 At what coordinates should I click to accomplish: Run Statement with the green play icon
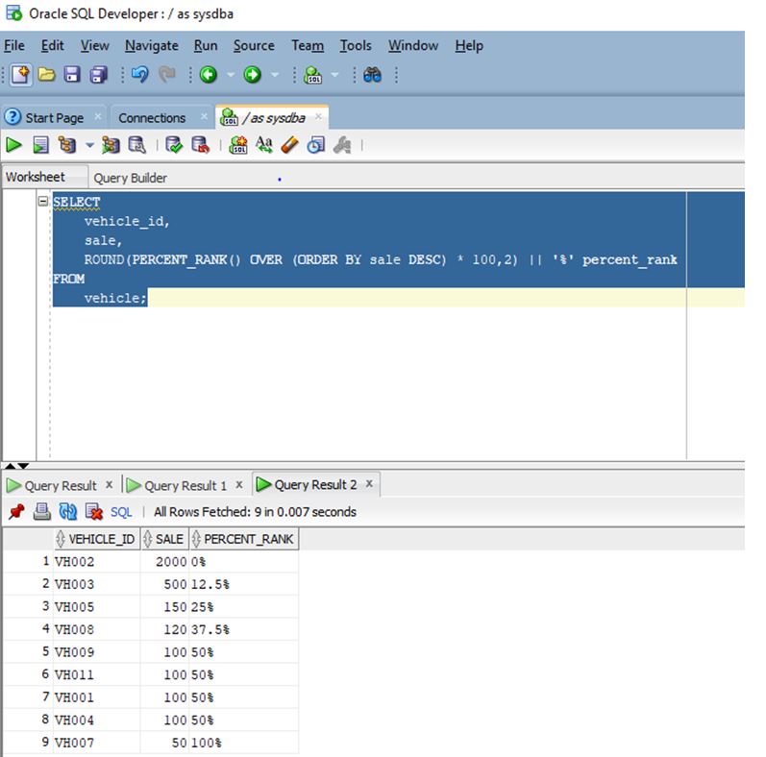[13, 145]
